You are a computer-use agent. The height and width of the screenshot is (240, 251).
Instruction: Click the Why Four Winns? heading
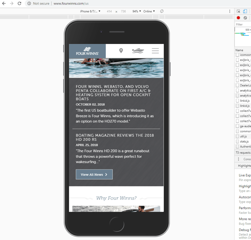click(x=116, y=198)
